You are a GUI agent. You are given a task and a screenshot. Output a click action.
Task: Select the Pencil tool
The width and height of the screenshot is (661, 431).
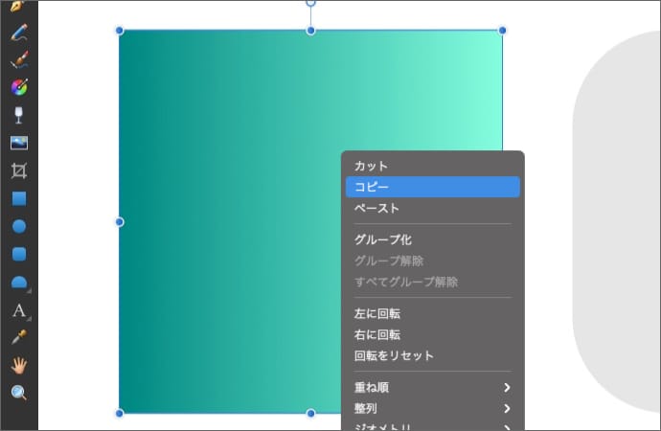(18, 32)
